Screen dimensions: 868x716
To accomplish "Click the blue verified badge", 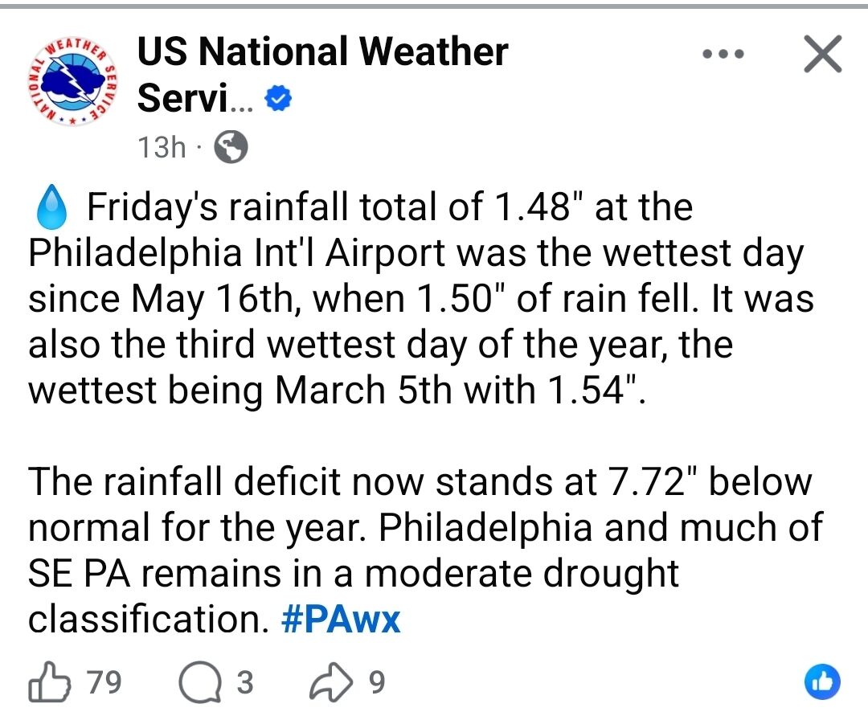I will 279,100.
